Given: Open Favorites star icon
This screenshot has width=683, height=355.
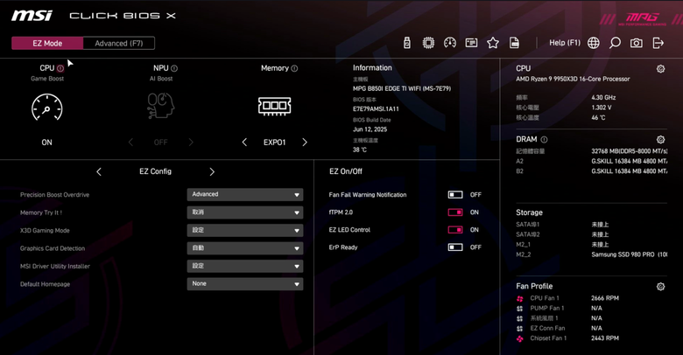Looking at the screenshot, I should pos(493,43).
